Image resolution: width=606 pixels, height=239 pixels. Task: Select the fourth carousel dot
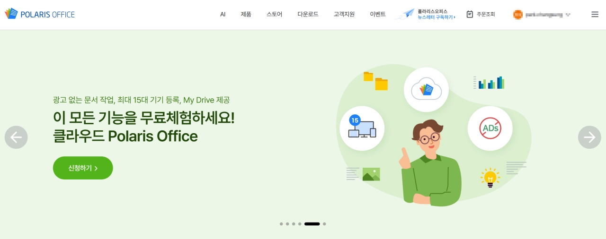click(300, 224)
